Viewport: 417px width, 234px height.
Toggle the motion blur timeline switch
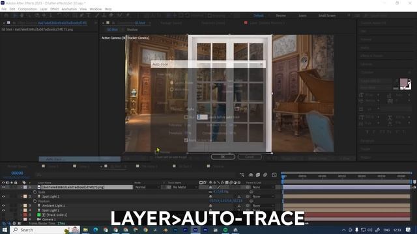(265, 175)
